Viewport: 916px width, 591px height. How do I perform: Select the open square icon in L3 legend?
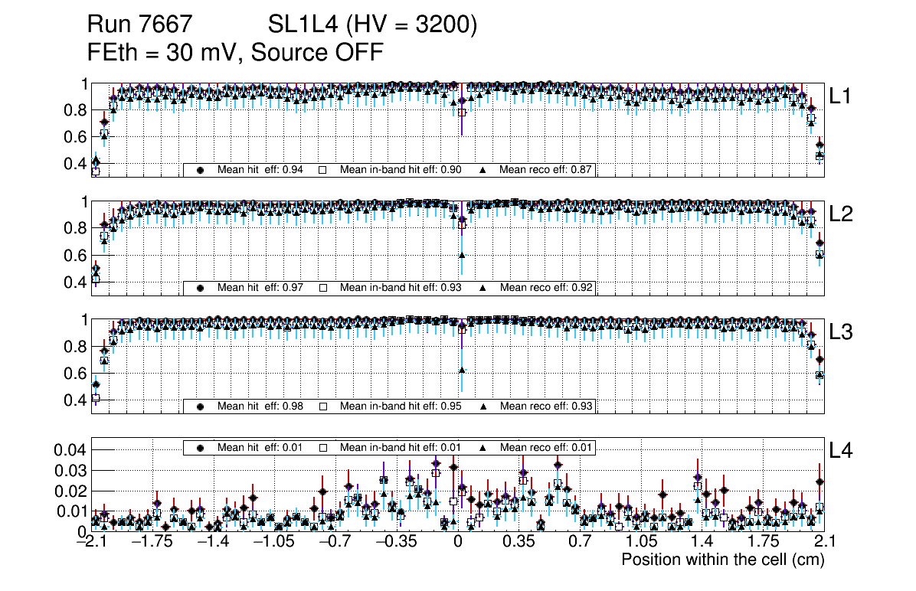[322, 406]
